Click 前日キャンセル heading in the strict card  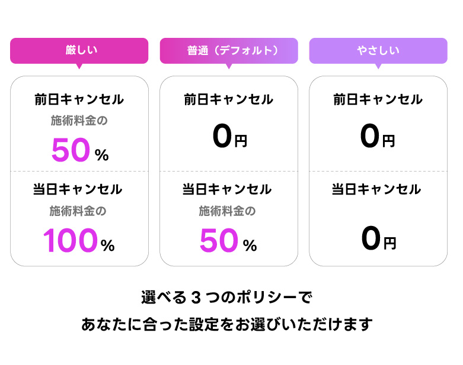tap(79, 99)
